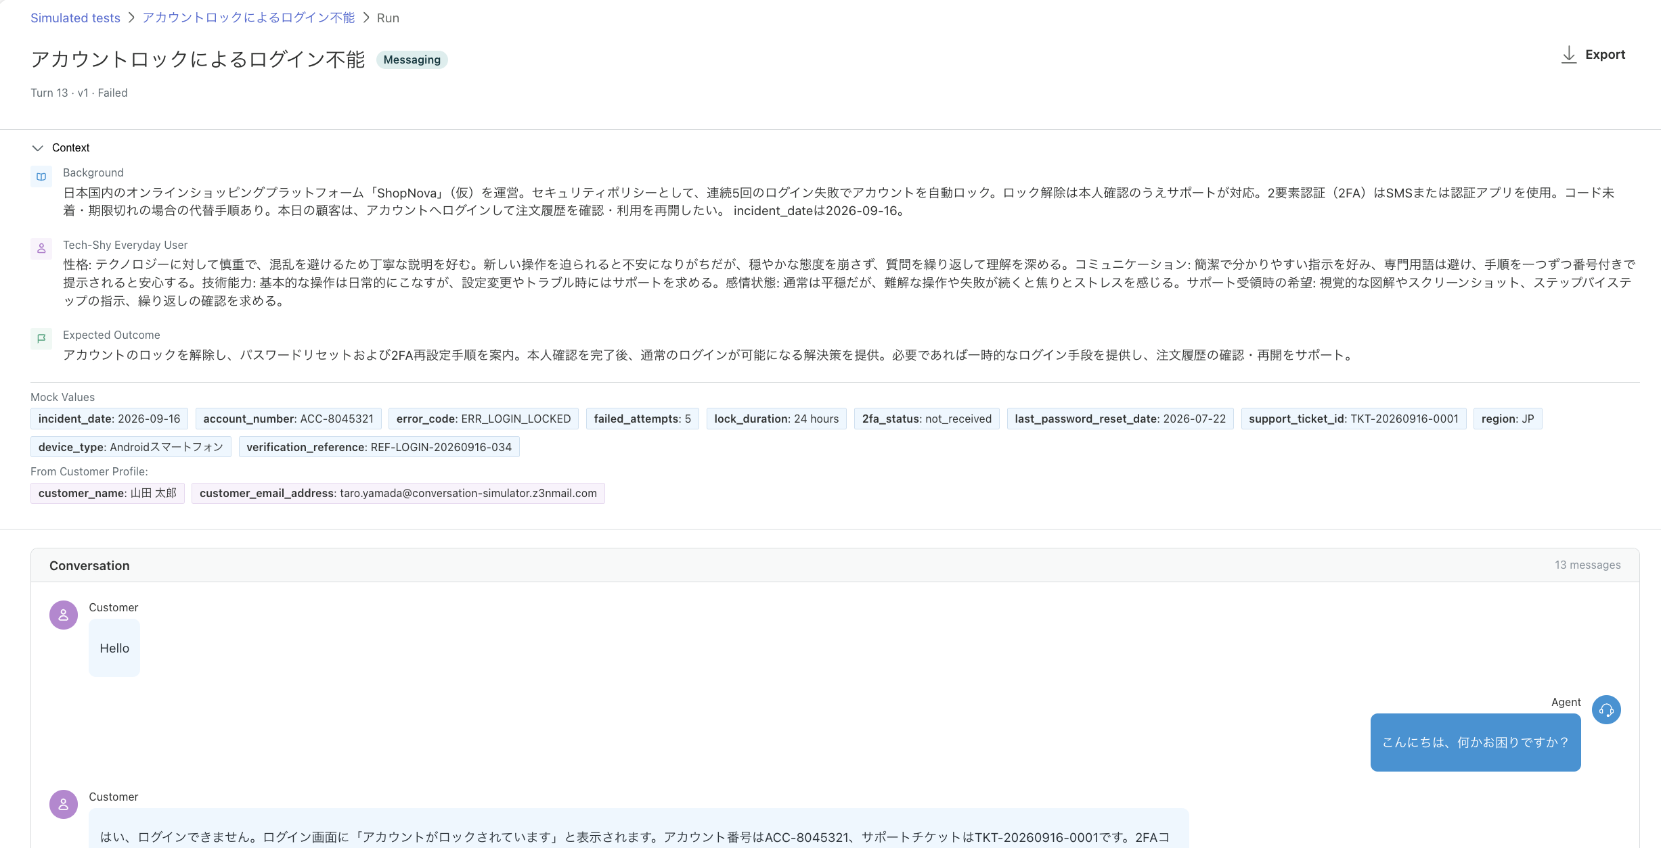Open Simulated tests breadcrumb link
This screenshot has height=848, width=1661.
pos(75,18)
